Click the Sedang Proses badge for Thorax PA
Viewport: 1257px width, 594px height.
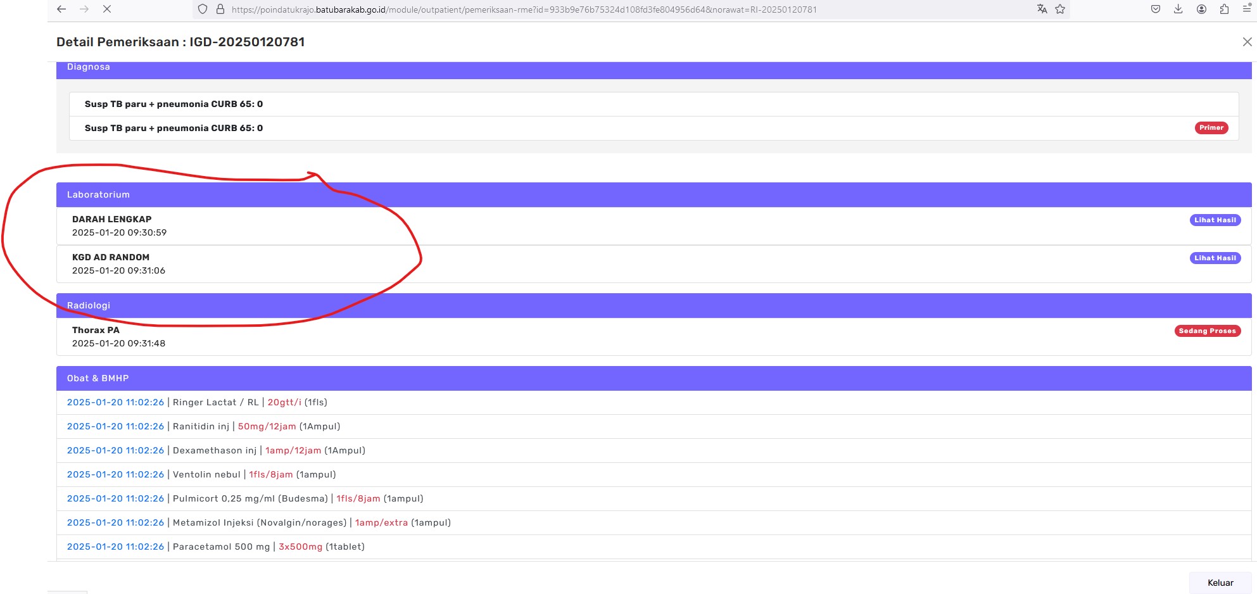point(1207,331)
